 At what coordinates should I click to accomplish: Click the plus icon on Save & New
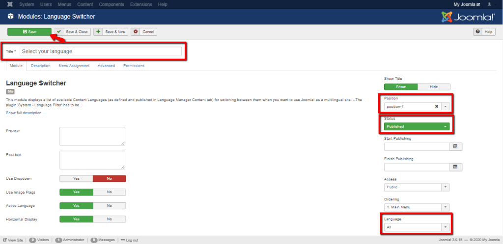pyautogui.click(x=98, y=32)
